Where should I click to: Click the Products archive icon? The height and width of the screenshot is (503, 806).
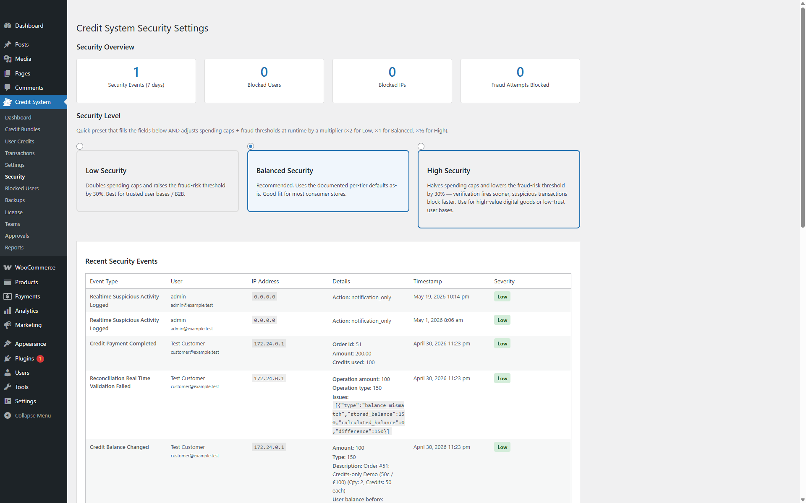coord(8,282)
